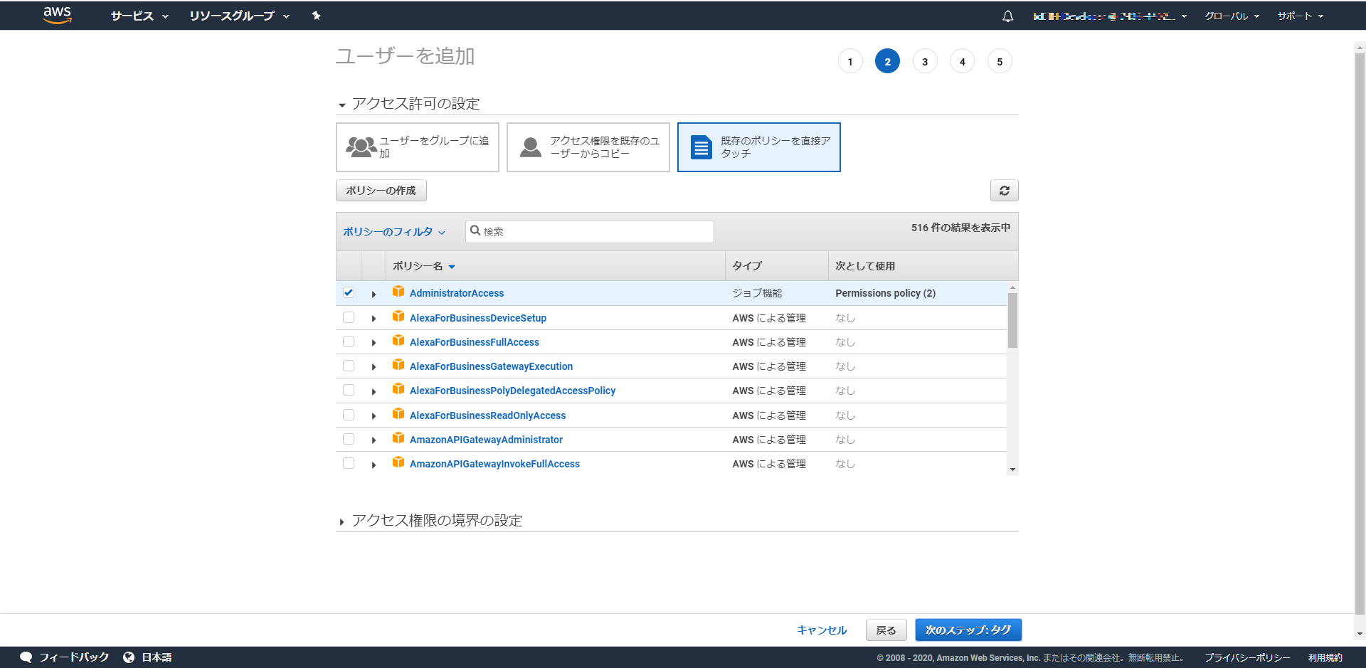Image resolution: width=1366 pixels, height=668 pixels.
Task: Check the AlexaForBusinessFullAccess checkbox
Action: coord(349,341)
